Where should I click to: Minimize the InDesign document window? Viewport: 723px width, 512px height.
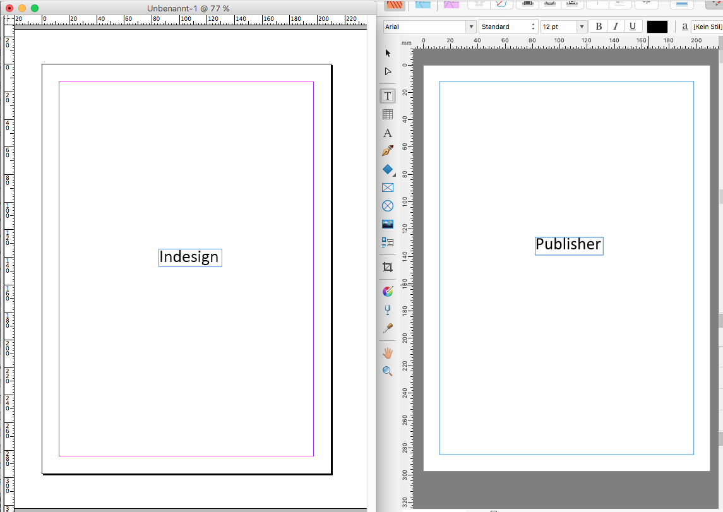click(21, 8)
